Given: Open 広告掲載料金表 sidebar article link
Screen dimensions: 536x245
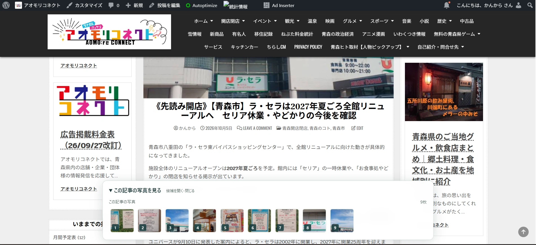Looking at the screenshot, I should coord(91,140).
